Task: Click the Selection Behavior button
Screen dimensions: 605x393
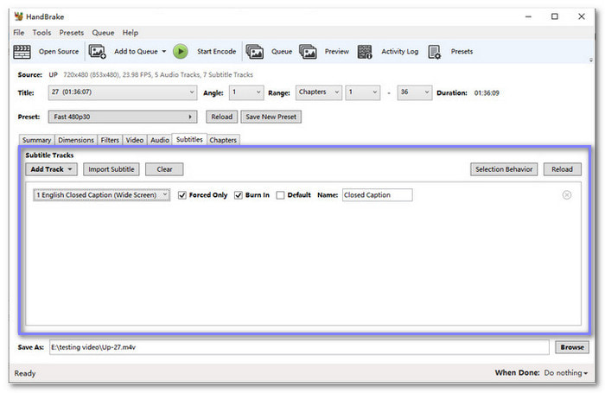Action: (x=504, y=169)
